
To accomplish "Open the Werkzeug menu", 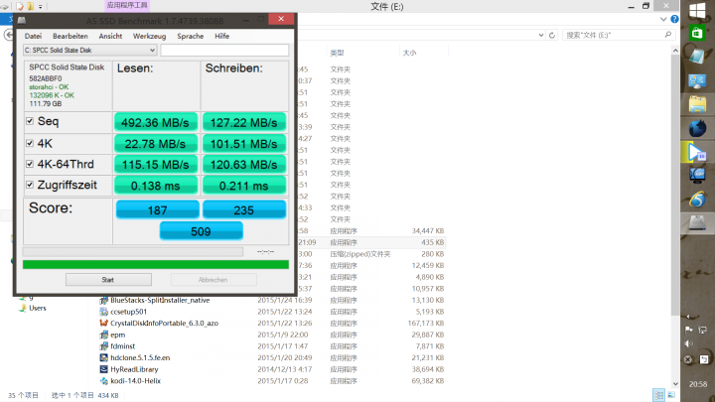I will click(149, 36).
